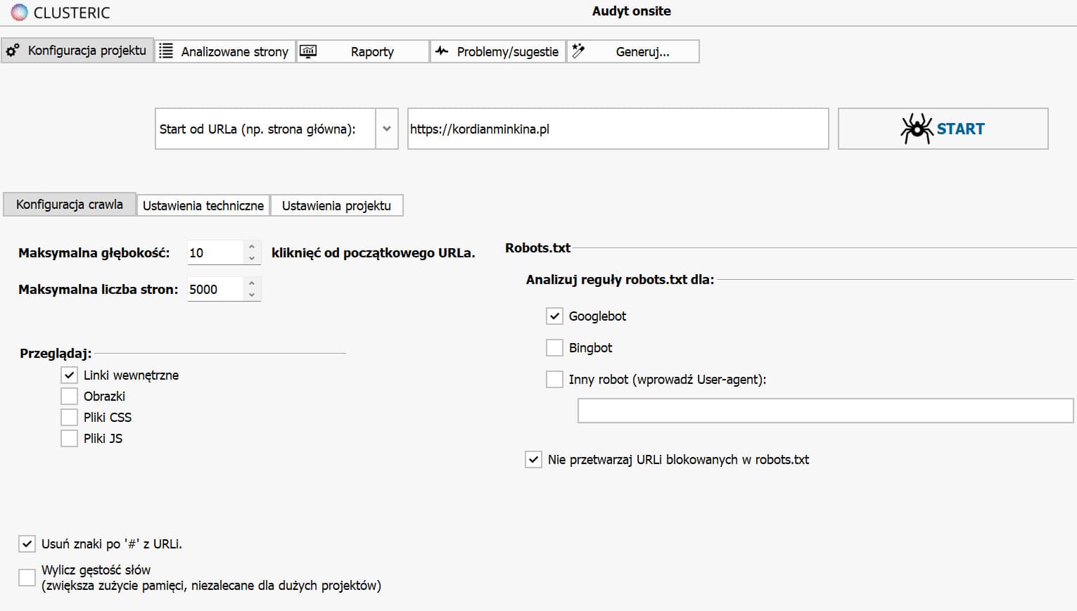Toggle the Bingbot checkbox
Screen dimensions: 1077x611
(x=554, y=348)
